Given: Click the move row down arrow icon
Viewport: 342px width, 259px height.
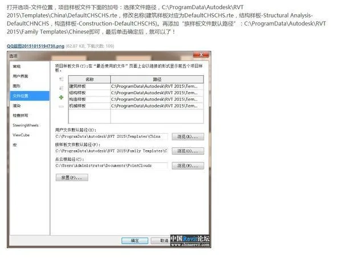Looking at the screenshot, I should pyautogui.click(x=62, y=88).
